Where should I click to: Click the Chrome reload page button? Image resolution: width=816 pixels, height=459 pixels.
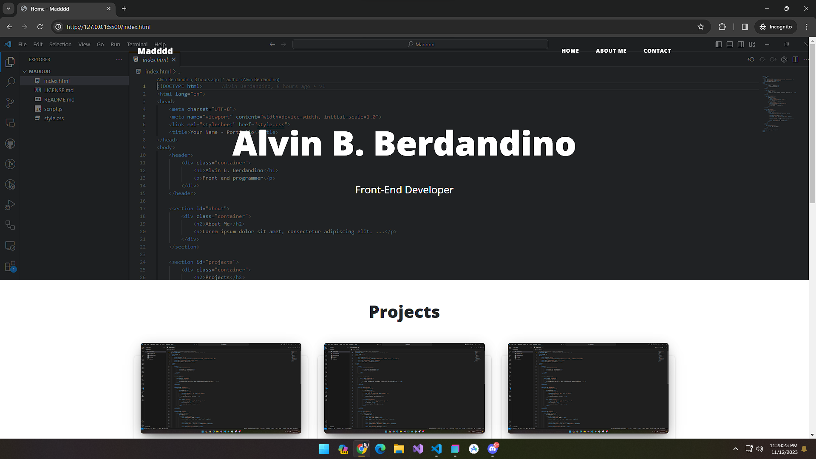tap(40, 27)
